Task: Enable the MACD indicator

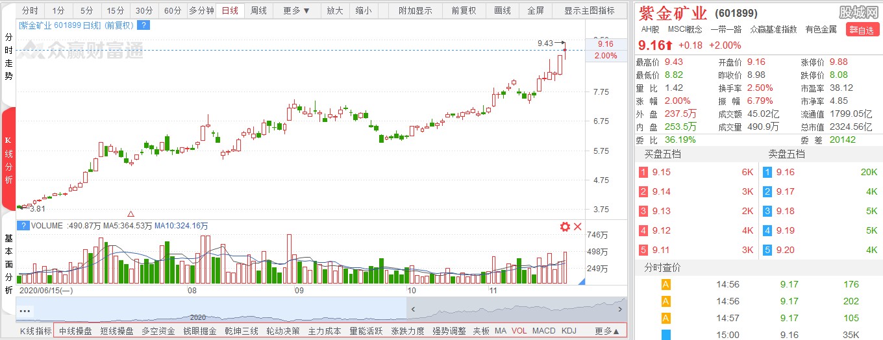Action: click(x=544, y=331)
